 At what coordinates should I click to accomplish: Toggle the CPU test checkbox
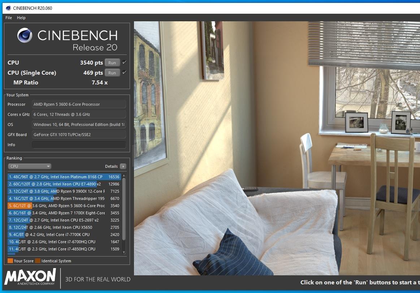(x=124, y=62)
